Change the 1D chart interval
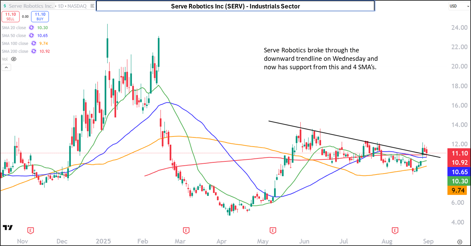Viewport: 471px width, 246px height. pos(61,6)
